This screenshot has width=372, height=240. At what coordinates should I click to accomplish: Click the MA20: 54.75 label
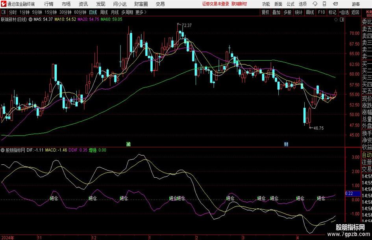(x=88, y=19)
